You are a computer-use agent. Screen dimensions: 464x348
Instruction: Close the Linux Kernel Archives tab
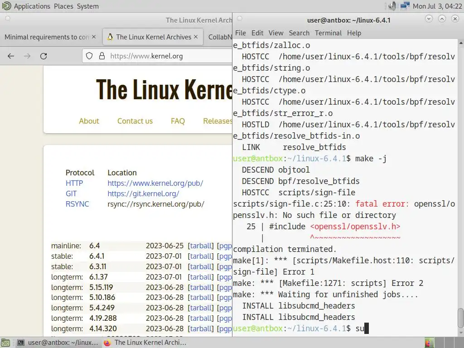pos(196,37)
